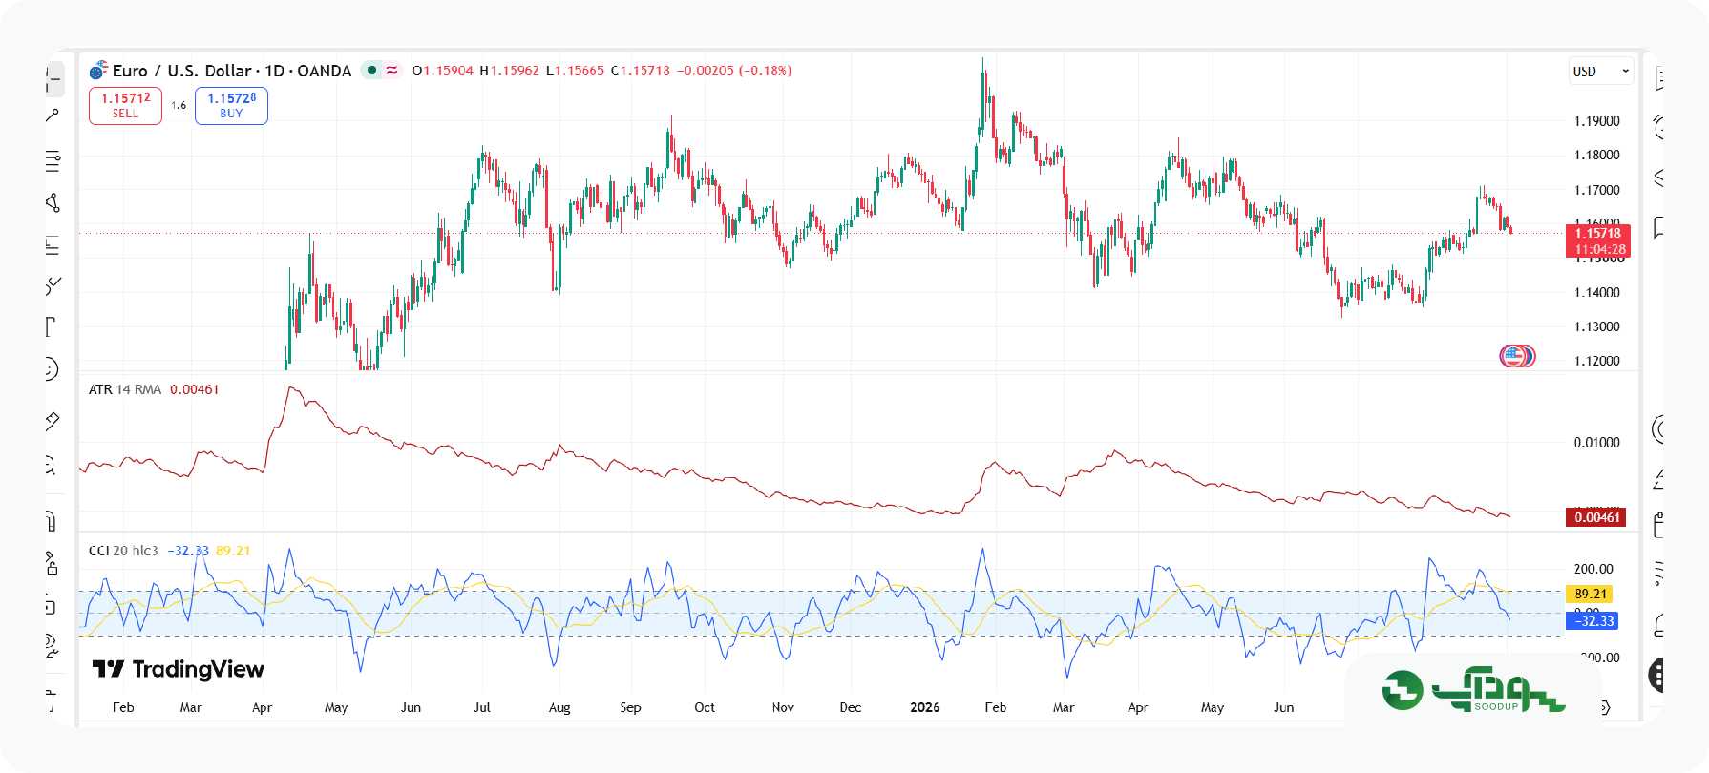Click the trash remove objects icon

(52, 702)
